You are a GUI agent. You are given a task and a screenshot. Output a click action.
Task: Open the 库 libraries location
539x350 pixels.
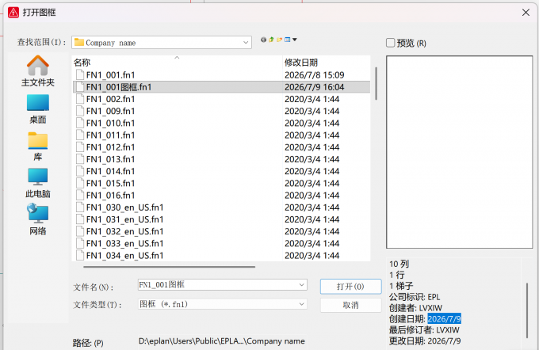tap(38, 146)
